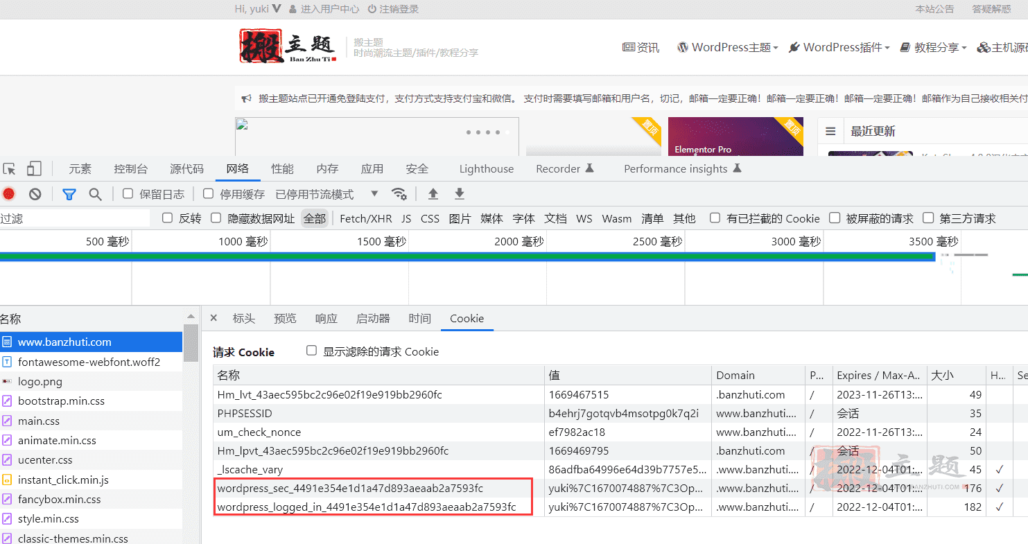Click the export HAR download arrow icon

click(x=460, y=194)
